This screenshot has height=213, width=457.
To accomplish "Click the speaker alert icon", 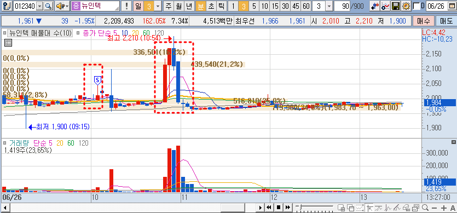I will [x=60, y=5].
